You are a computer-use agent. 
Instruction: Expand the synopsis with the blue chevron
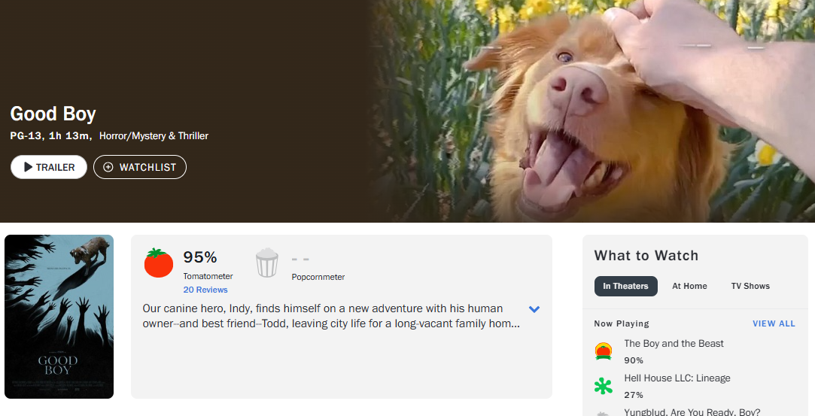point(534,309)
